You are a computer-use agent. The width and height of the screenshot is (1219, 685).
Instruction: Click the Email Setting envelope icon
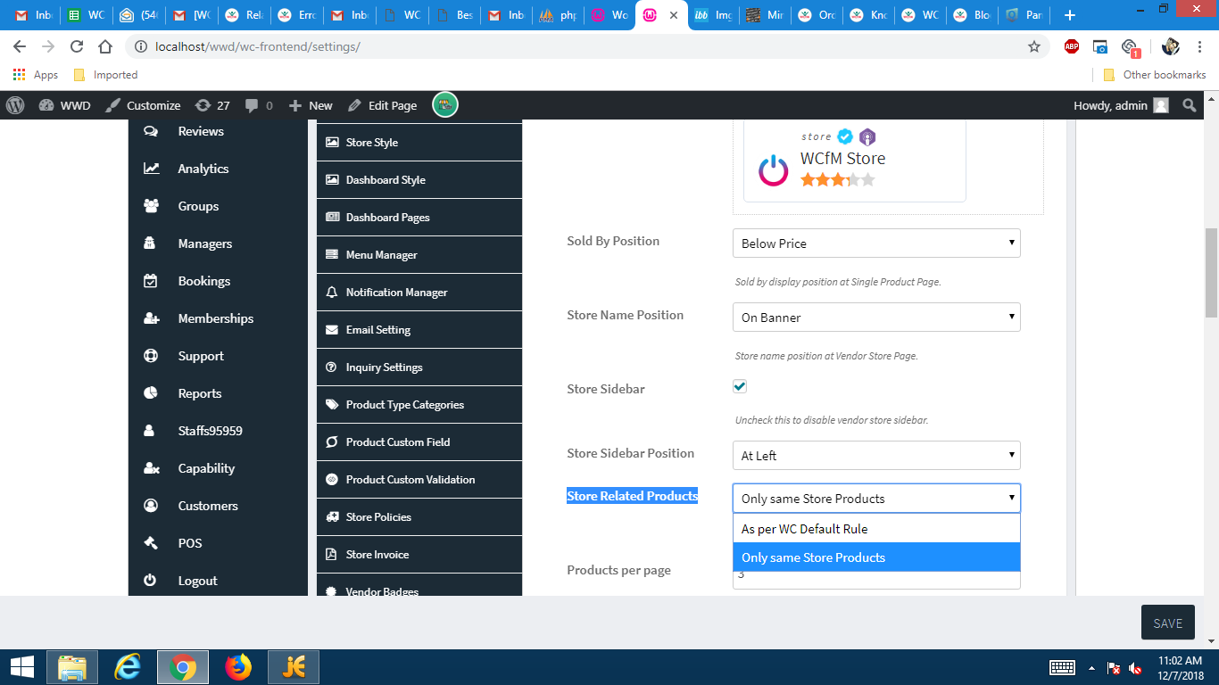tap(332, 330)
